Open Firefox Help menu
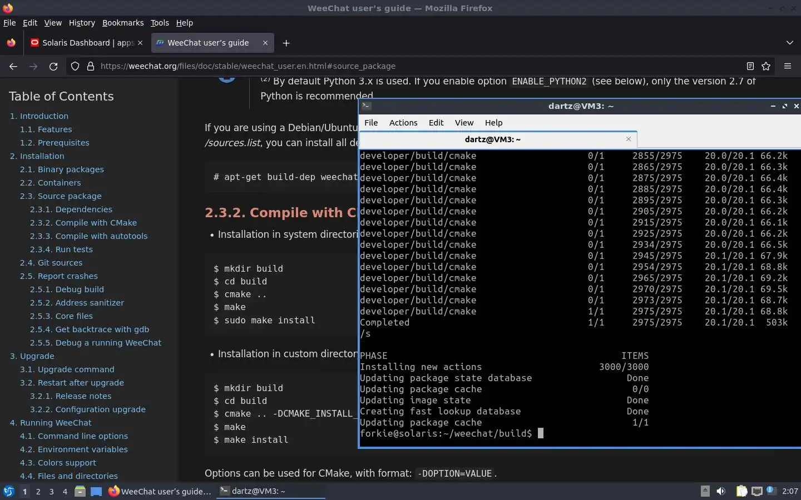This screenshot has width=801, height=500. (x=185, y=23)
